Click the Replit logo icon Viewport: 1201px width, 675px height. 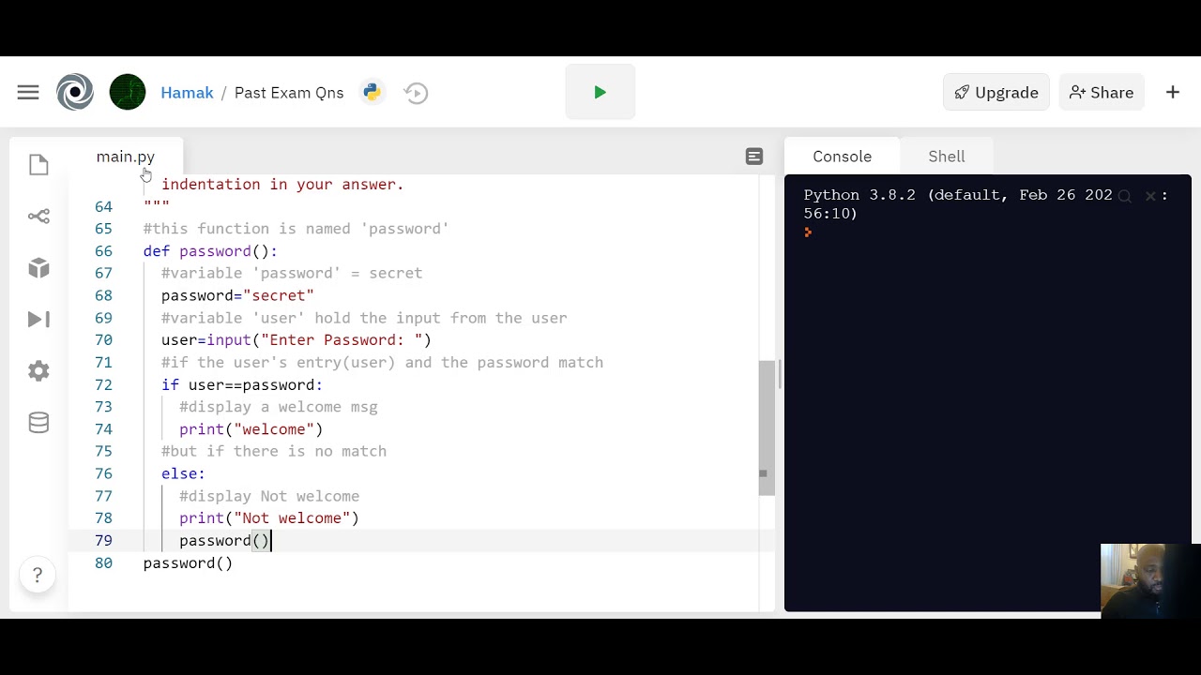(75, 92)
